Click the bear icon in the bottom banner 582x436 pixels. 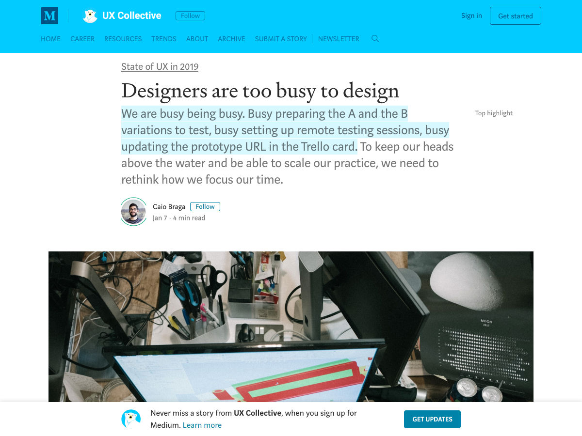[131, 419]
